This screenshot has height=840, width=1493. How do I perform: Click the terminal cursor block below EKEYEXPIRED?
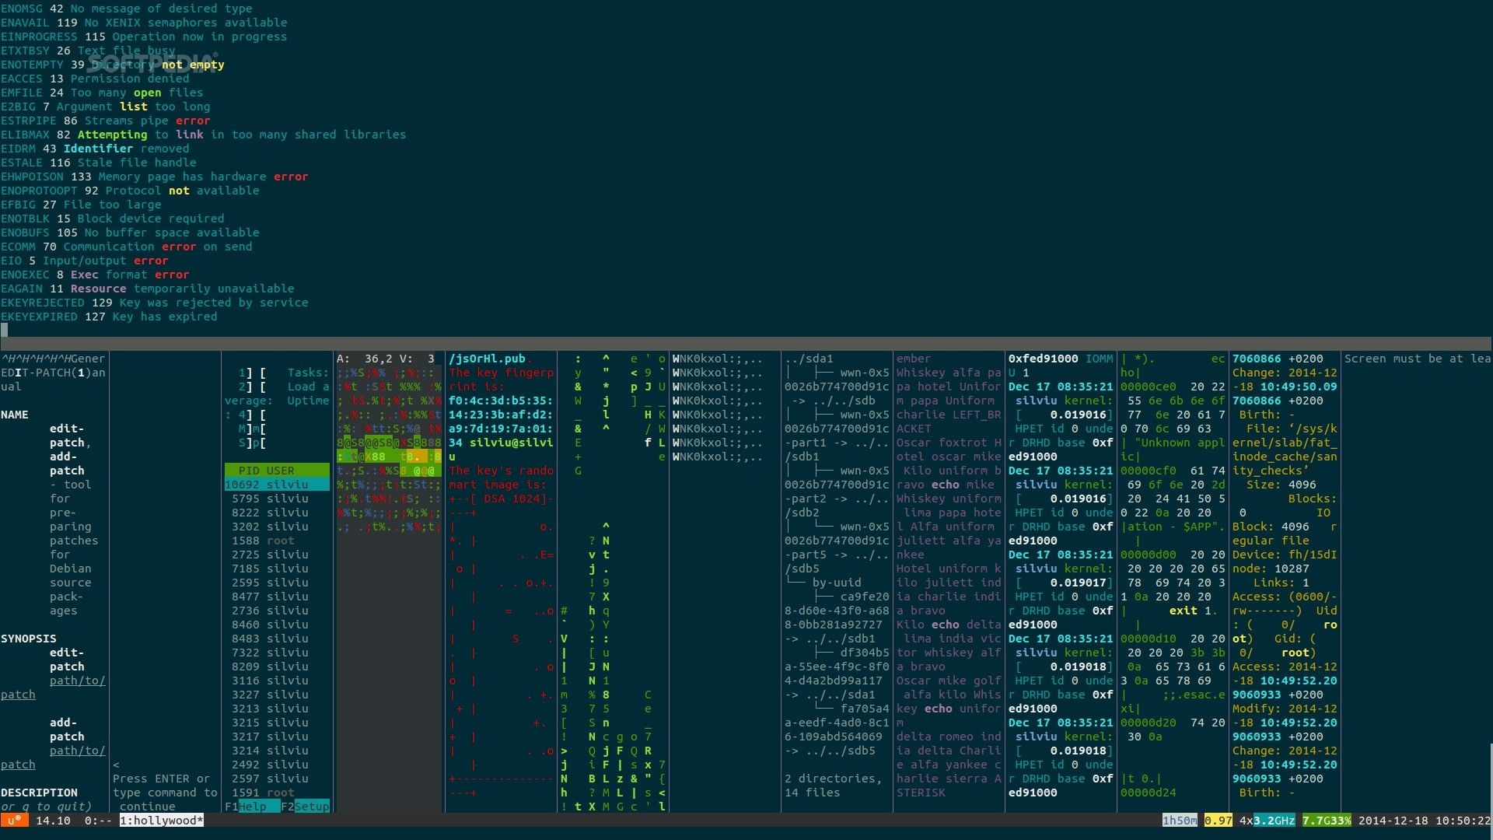click(x=4, y=330)
